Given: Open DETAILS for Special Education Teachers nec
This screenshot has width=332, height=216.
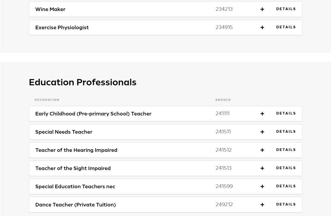Looking at the screenshot, I should pos(286,186).
